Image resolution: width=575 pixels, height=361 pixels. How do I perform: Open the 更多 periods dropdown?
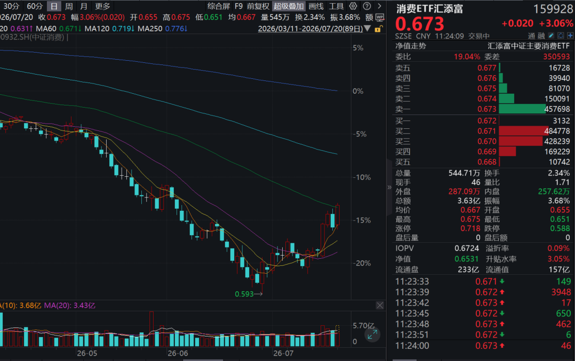pos(102,6)
